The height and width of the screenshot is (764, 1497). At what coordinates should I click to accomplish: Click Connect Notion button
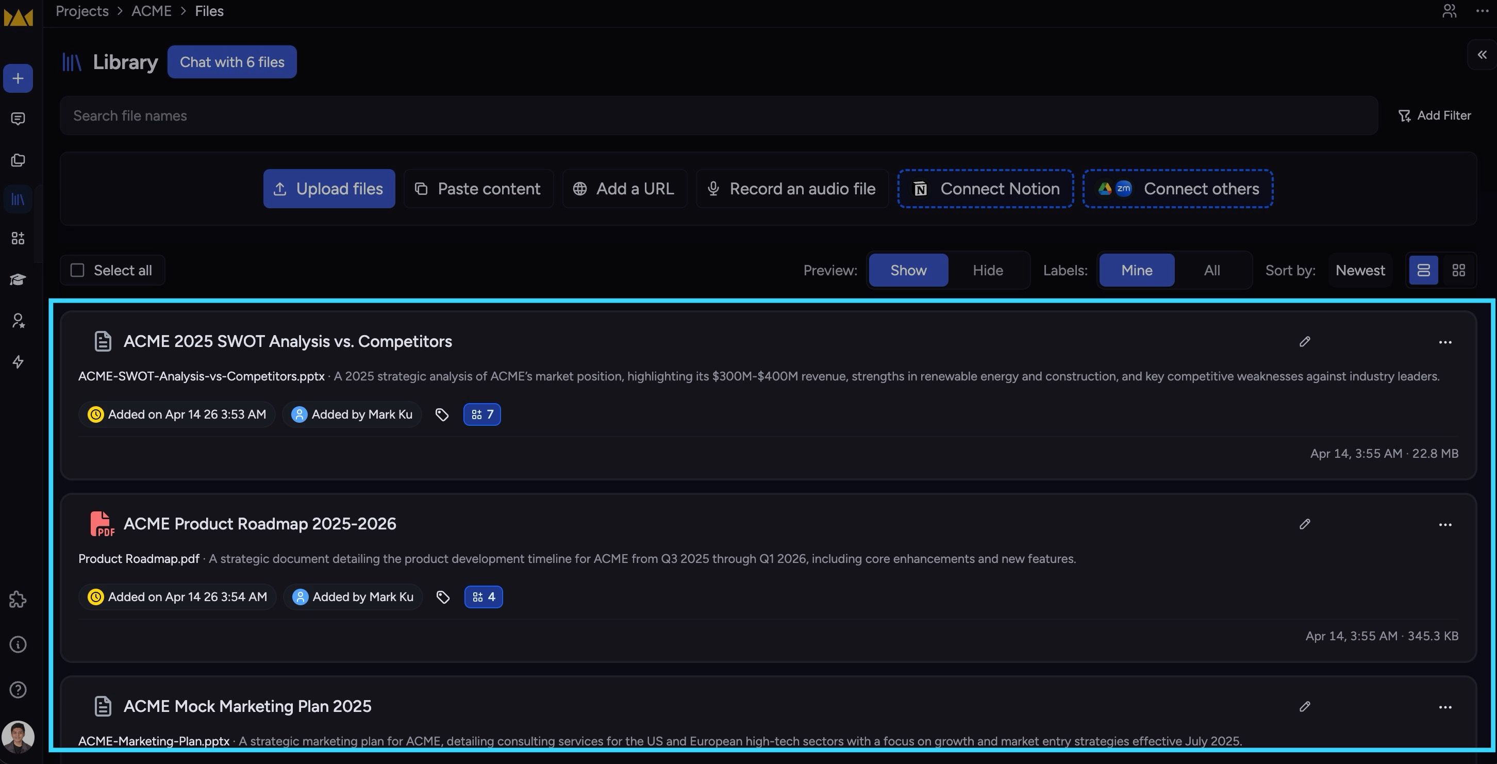tap(986, 189)
